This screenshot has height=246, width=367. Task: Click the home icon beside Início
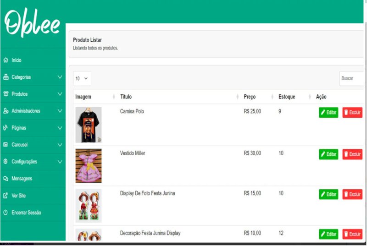tap(6, 60)
